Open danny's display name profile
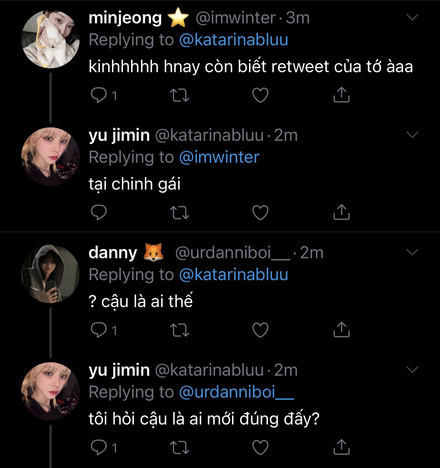Viewport: 440px width, 468px height. click(x=113, y=253)
